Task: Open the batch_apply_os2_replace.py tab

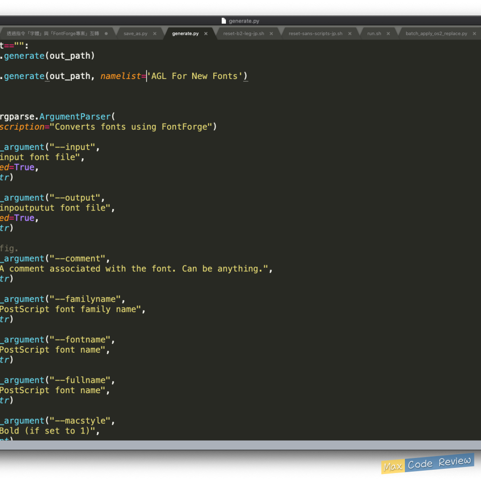Action: [x=436, y=34]
